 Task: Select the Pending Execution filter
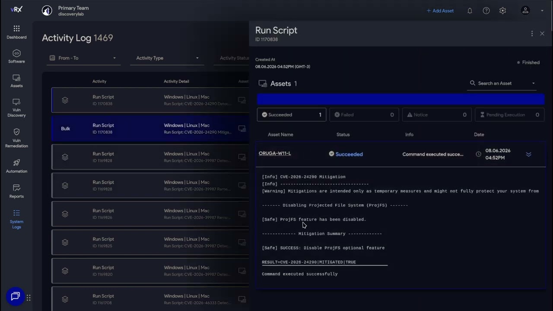click(x=509, y=114)
